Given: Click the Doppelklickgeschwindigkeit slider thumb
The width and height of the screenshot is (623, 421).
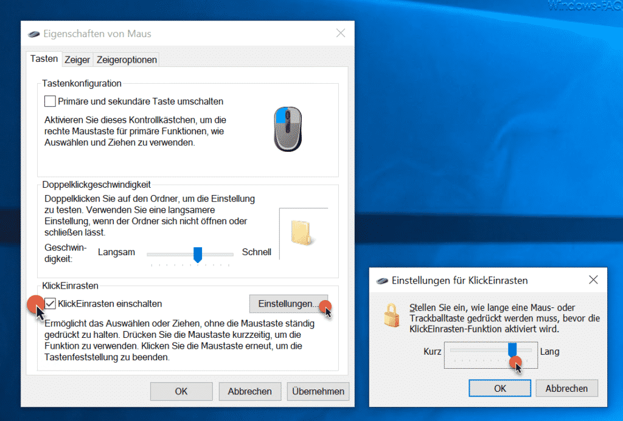Looking at the screenshot, I should click(x=198, y=255).
